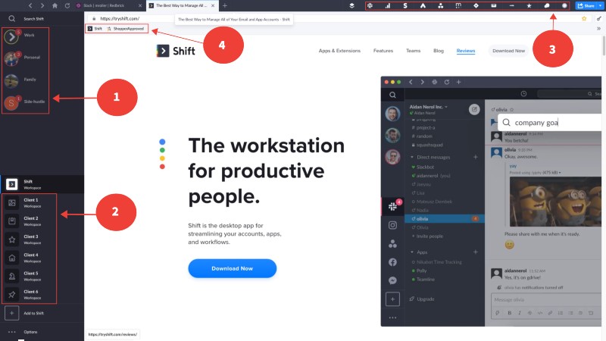Click the Client 4 workspace house icon
This screenshot has height=341, width=606.
12,258
